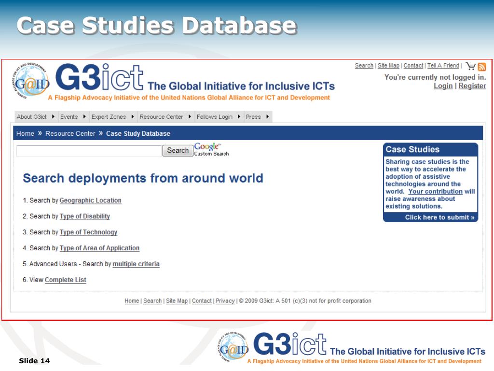494x371 pixels.
Task: Expand the Events menu arrow
Action: click(84, 117)
